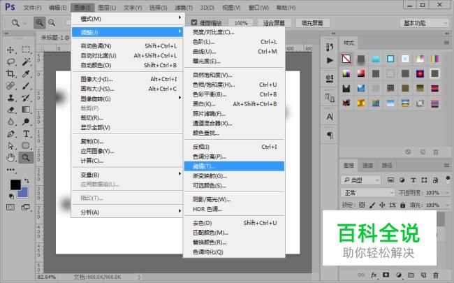Viewport: 454px width, 283px height.
Task: Expand the 分析(A) submenu
Action: coord(127,212)
